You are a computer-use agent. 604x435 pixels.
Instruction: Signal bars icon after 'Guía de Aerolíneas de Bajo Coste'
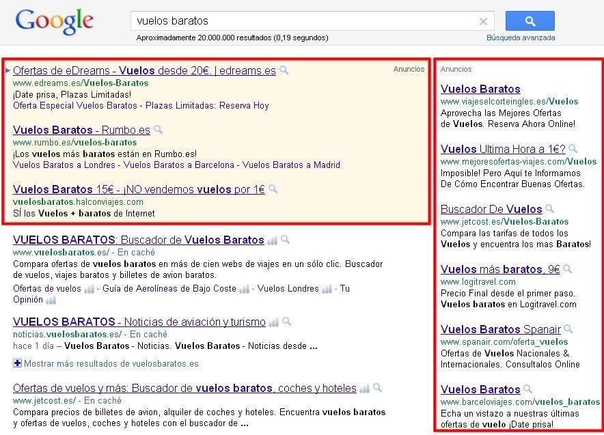click(244, 289)
